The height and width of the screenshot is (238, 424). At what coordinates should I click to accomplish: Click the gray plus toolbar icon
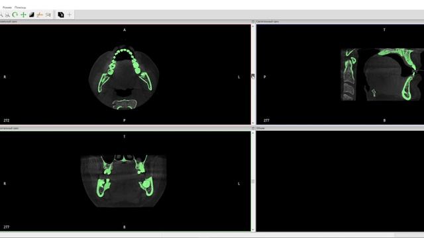click(x=69, y=15)
